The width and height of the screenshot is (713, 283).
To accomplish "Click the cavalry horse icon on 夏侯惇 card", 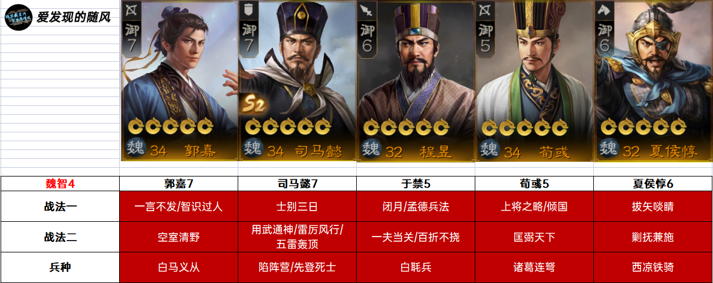I will [604, 9].
